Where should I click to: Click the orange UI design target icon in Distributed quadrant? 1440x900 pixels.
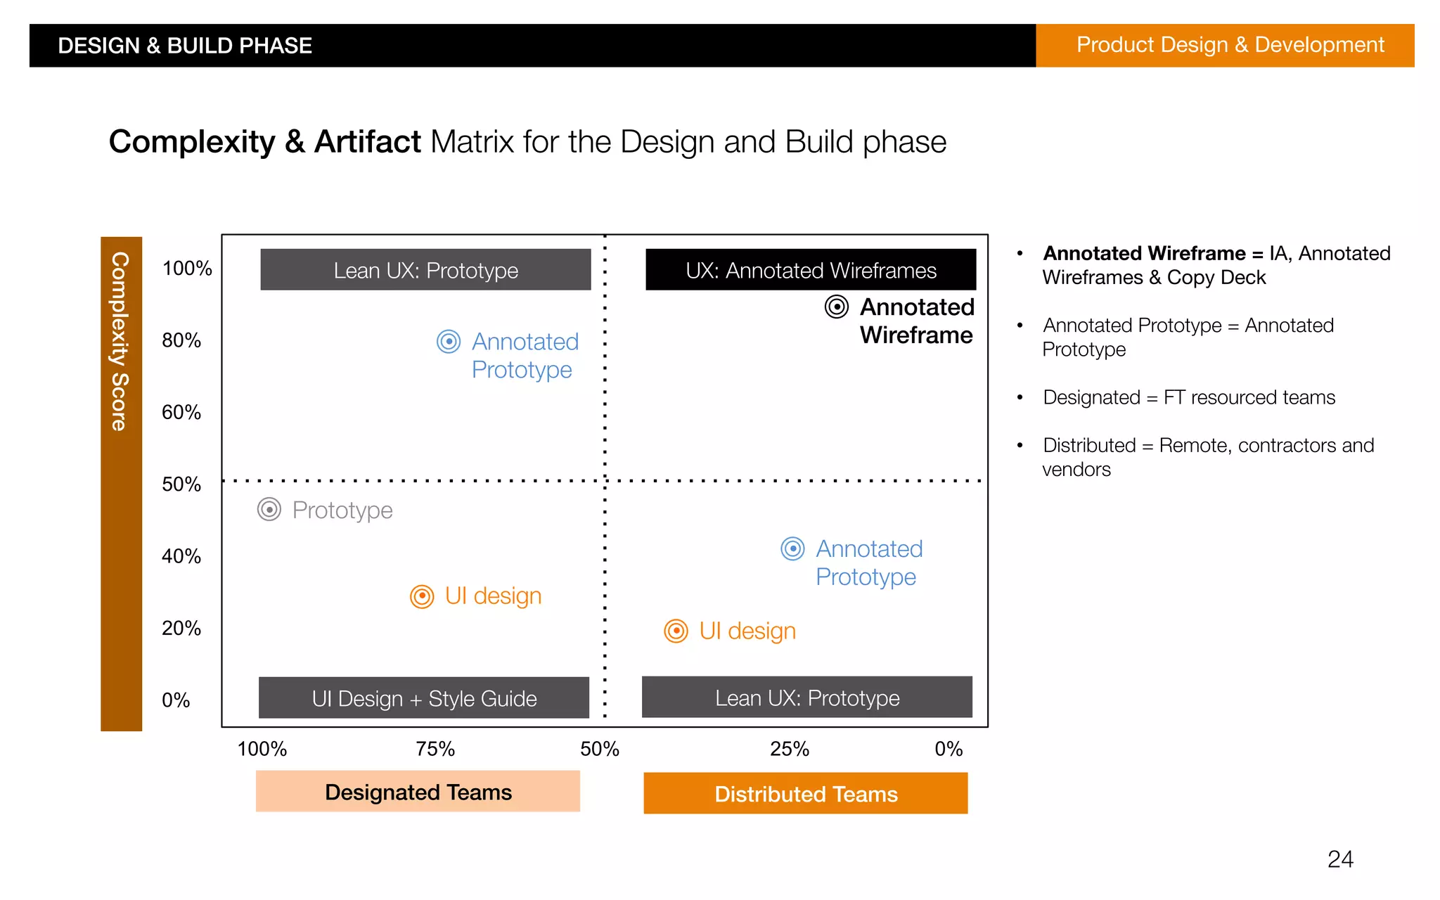(676, 631)
